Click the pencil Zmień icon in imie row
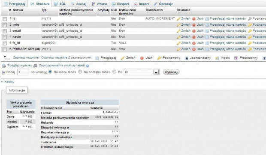The width and height of the screenshot is (266, 155). point(178,25)
